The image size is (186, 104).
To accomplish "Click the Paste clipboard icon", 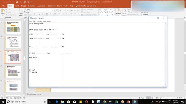I will tap(3, 11).
